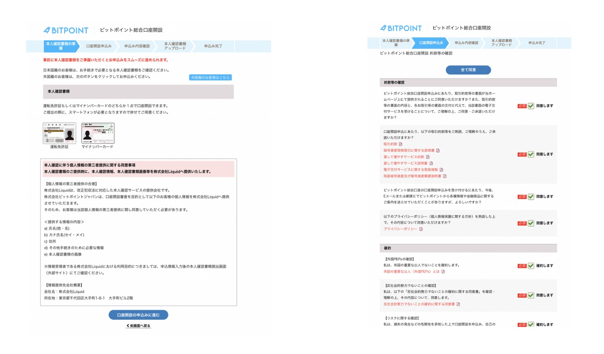
Task: Toggle the first 同意します checkbox for 約款等書面
Action: (x=531, y=106)
